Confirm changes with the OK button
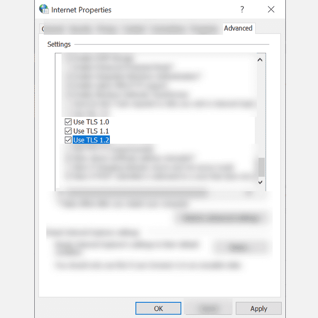Image resolution: width=318 pixels, height=318 pixels. [158, 308]
